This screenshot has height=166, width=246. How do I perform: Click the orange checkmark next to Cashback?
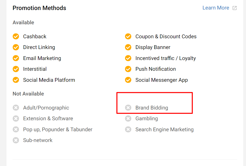[x=16, y=36]
